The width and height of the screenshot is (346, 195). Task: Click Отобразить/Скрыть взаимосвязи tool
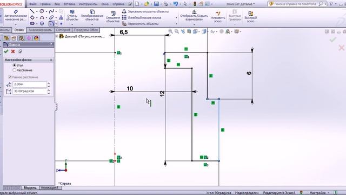(194, 15)
